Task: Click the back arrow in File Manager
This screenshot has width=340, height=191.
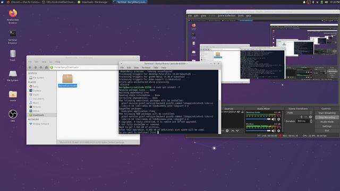Action: 30,67
